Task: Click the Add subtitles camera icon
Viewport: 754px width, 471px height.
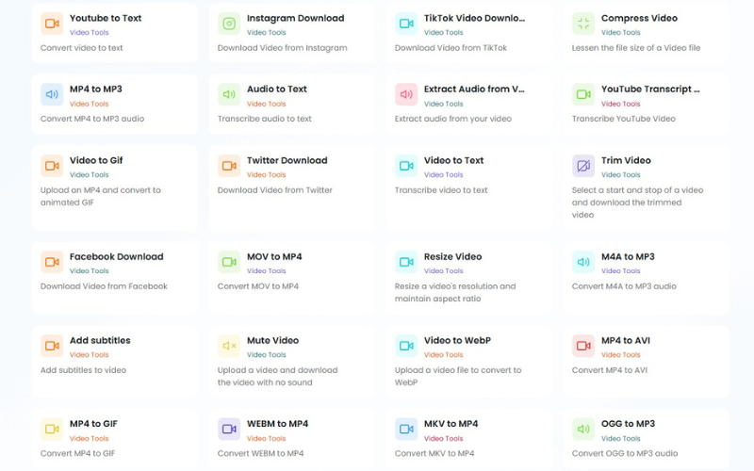Action: pos(52,346)
